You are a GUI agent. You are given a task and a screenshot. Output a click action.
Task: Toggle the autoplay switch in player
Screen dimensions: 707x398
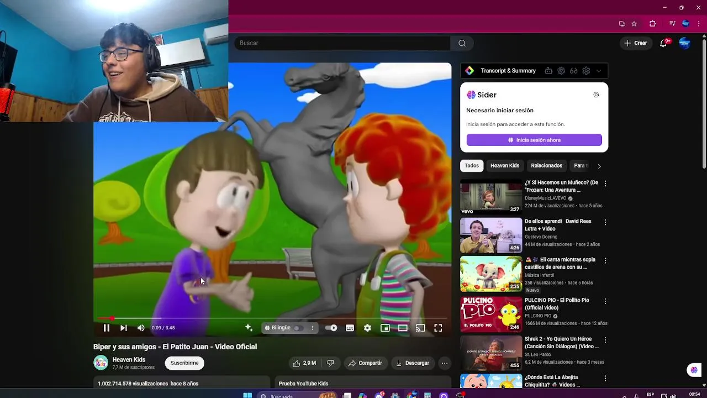(x=331, y=328)
